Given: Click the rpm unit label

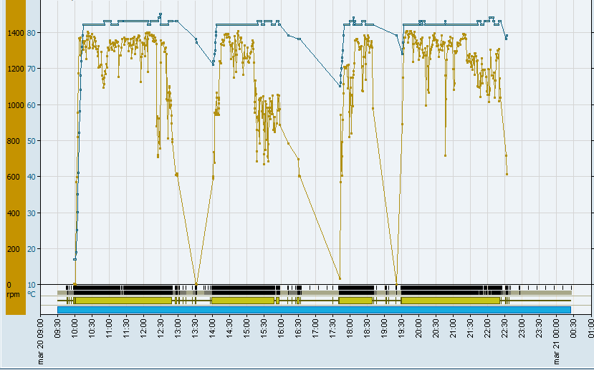Looking at the screenshot, I should coord(13,294).
